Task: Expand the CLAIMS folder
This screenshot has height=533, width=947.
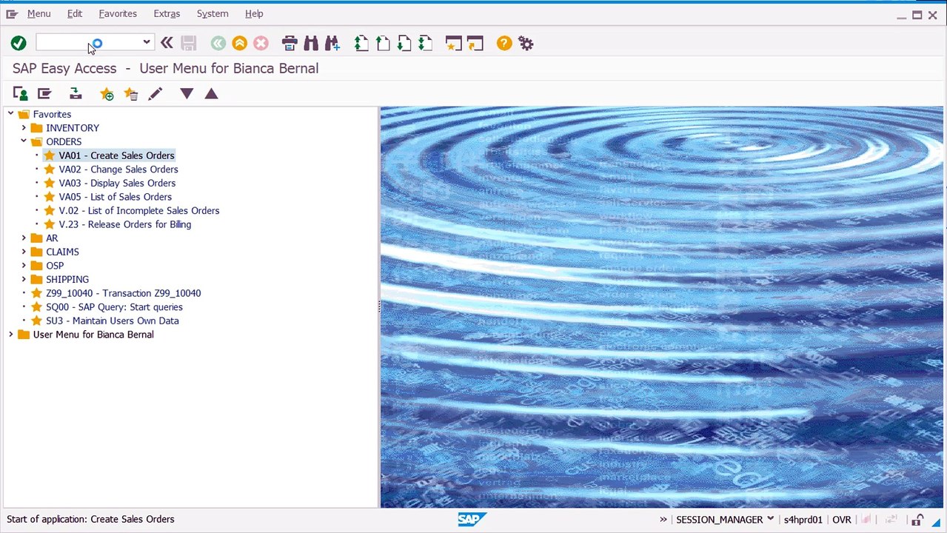Action: (24, 252)
